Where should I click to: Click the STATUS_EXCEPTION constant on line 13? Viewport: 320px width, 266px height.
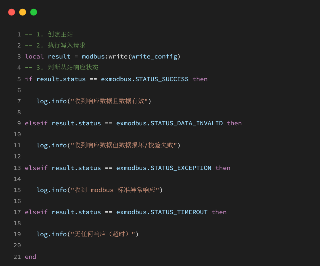[181, 168]
